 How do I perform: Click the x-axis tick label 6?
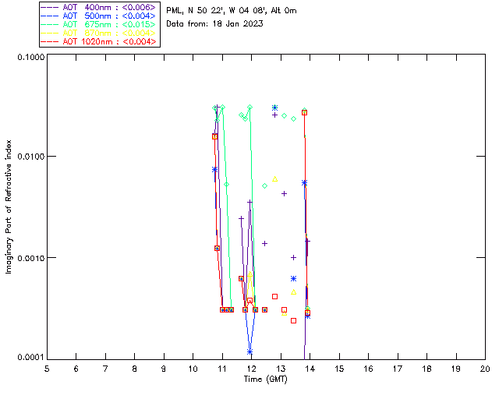point(76,369)
